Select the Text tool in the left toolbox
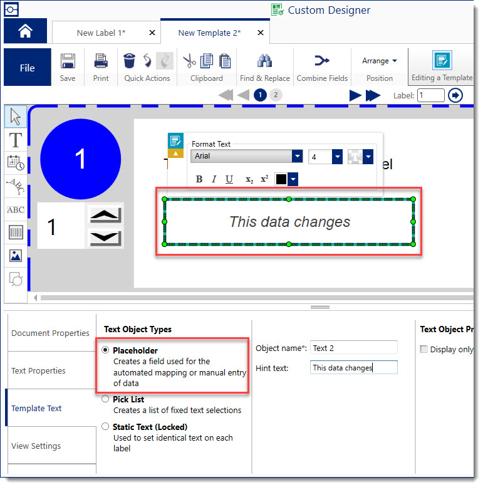The width and height of the screenshot is (483, 487). (16, 140)
